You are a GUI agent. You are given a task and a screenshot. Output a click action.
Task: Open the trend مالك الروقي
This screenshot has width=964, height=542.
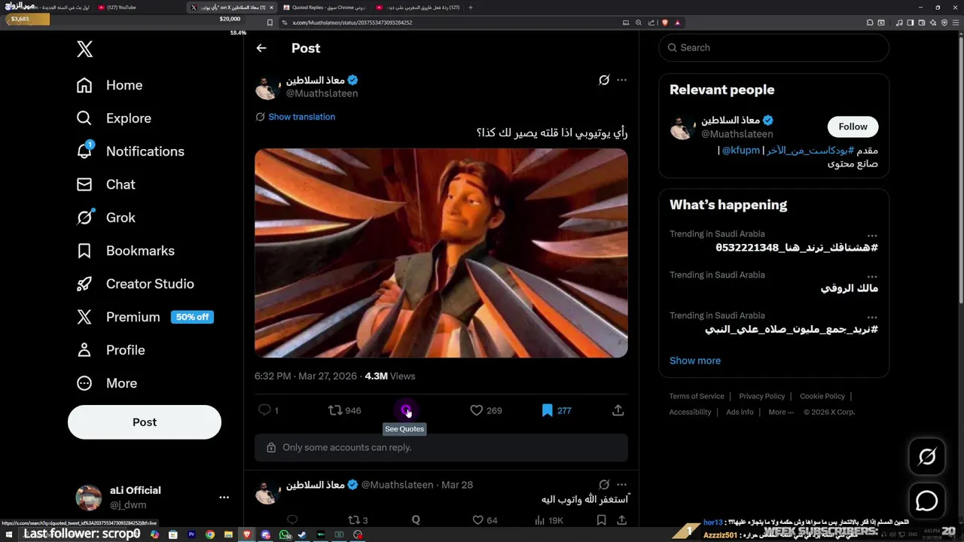tap(850, 288)
